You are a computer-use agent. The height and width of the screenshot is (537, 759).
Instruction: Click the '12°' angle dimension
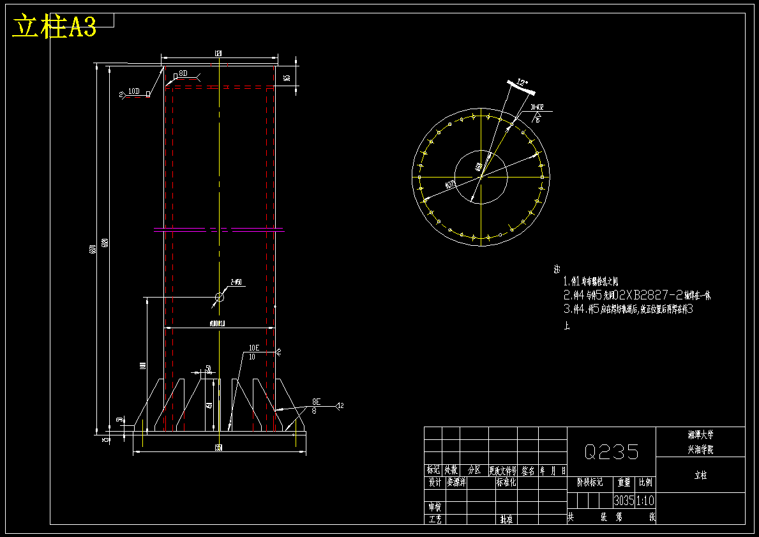522,83
